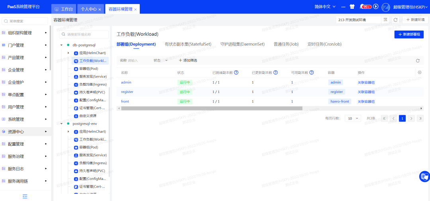Open the 状态 filter dropdown
This screenshot has width=430, height=201.
pyautogui.click(x=161, y=60)
